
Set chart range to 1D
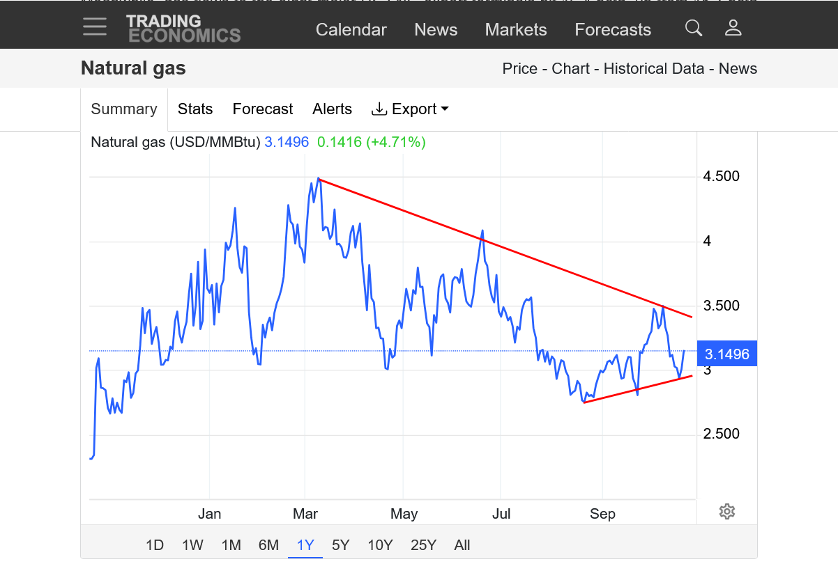click(155, 545)
